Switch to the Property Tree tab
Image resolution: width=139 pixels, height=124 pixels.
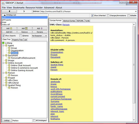(17, 40)
